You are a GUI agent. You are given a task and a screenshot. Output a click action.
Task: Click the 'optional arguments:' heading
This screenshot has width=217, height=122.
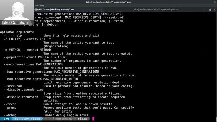pos(17,32)
